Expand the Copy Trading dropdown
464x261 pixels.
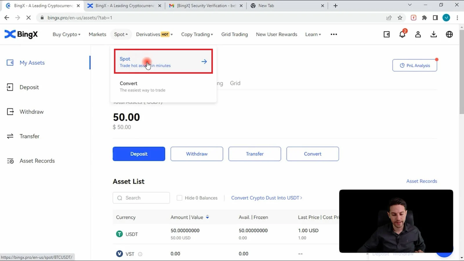click(197, 34)
